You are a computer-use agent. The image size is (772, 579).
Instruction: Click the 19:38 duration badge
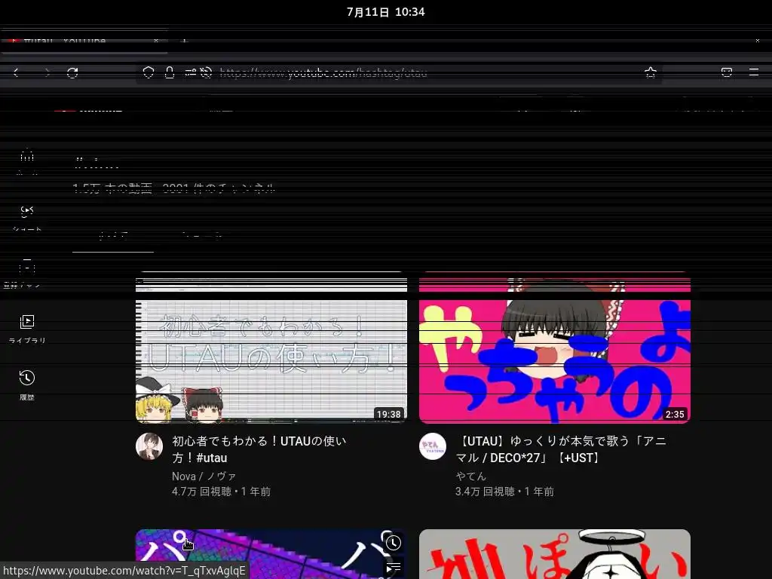[388, 414]
